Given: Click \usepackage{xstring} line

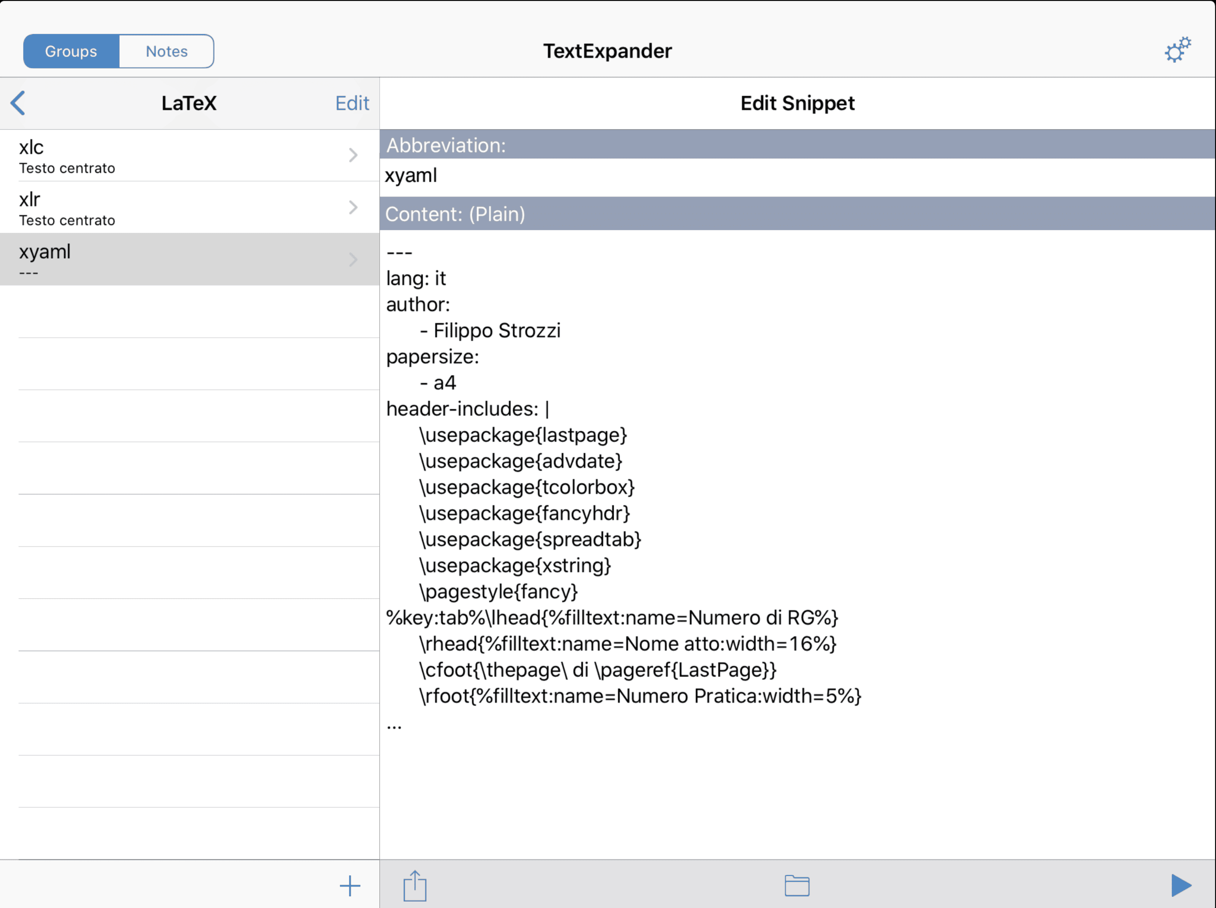Looking at the screenshot, I should pyautogui.click(x=515, y=565).
